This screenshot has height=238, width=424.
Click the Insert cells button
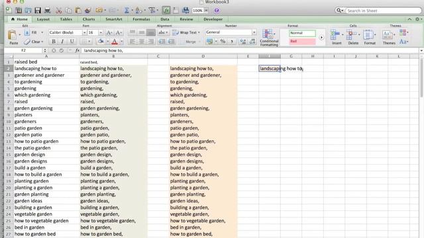[337, 37]
